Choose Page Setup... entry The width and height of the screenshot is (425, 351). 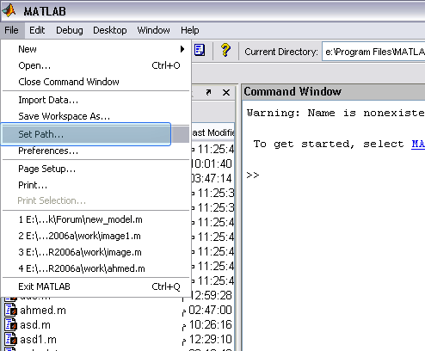point(95,169)
